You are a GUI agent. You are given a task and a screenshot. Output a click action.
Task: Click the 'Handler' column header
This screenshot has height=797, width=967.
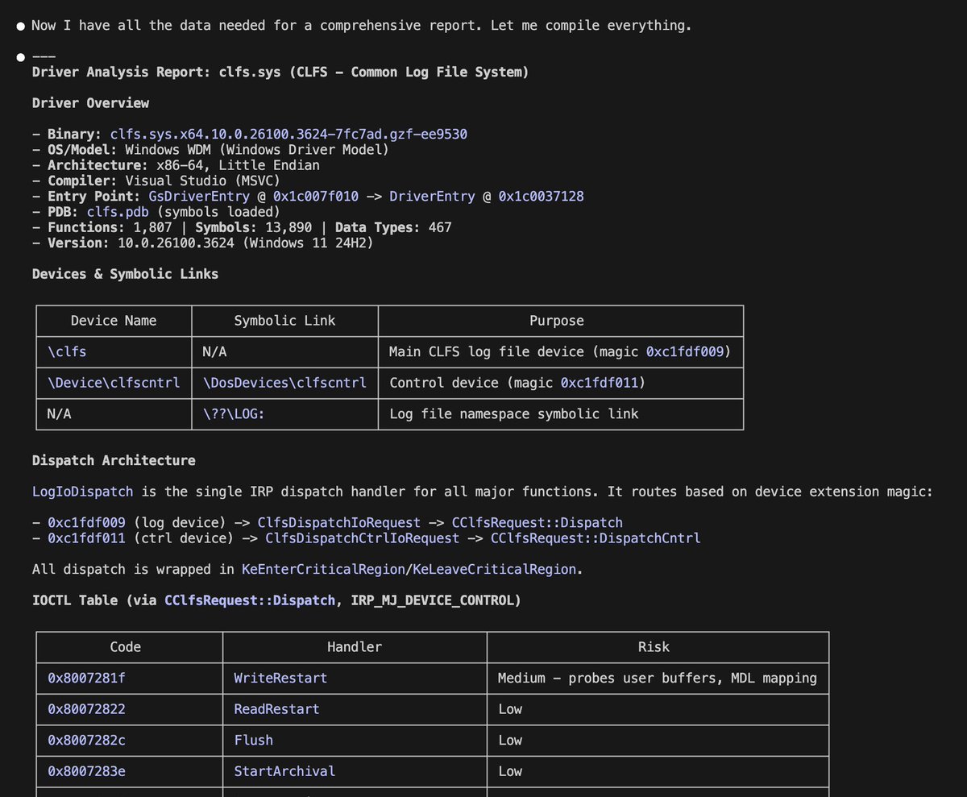[x=354, y=646]
